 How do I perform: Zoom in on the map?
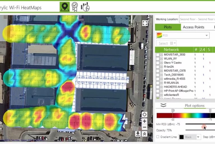click(x=144, y=121)
